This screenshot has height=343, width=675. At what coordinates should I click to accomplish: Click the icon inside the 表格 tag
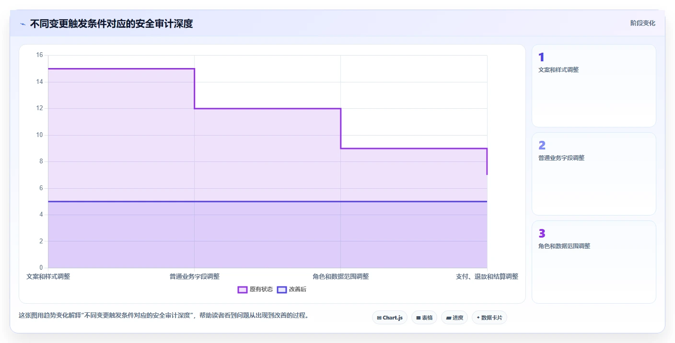(418, 318)
